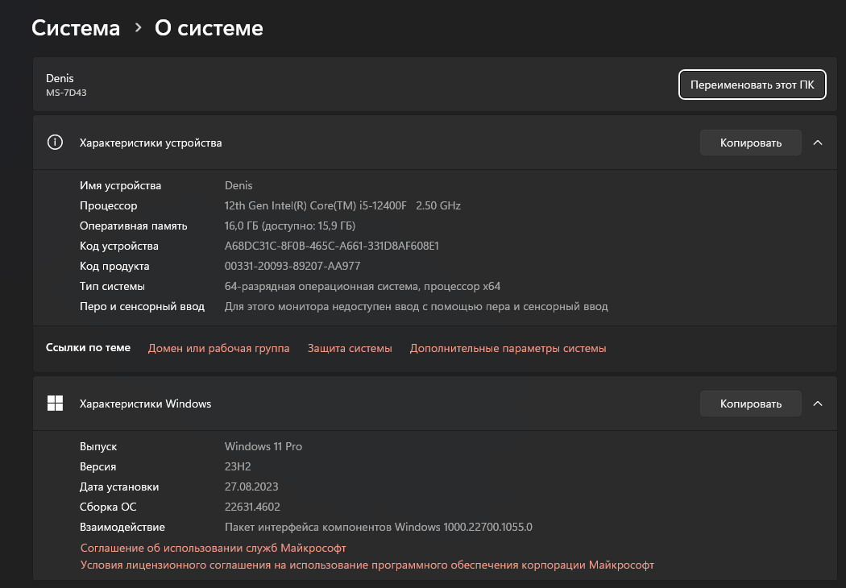Open Соглашение об использовании служб Майкрософт
The image size is (846, 588).
pos(214,548)
